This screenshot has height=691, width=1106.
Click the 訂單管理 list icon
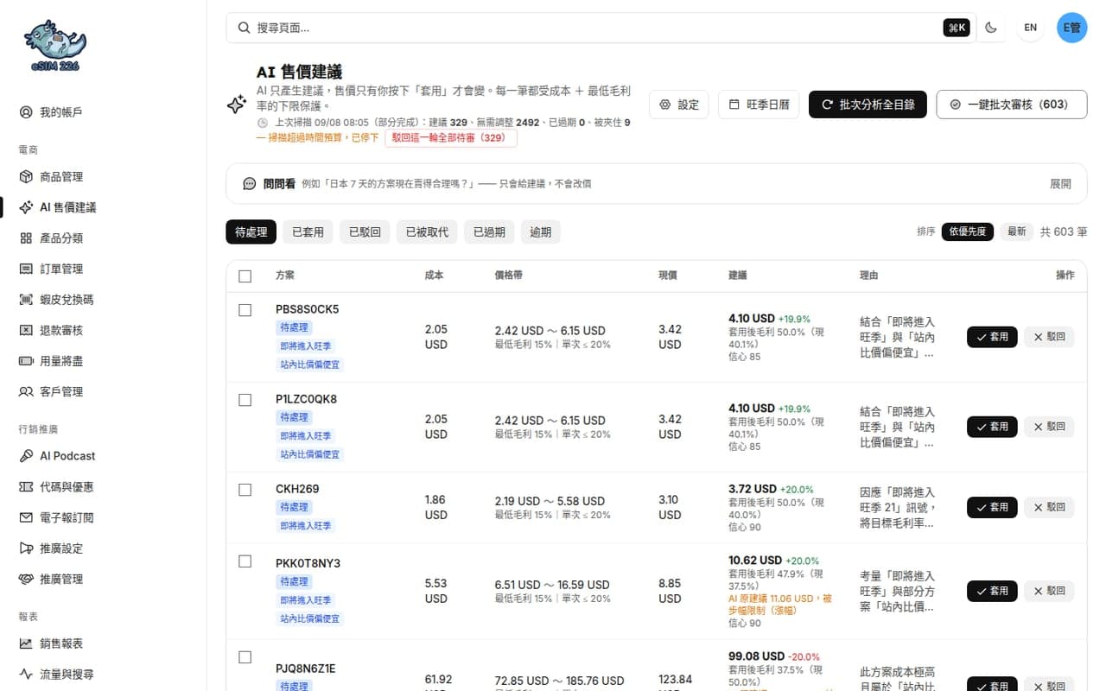coord(26,269)
